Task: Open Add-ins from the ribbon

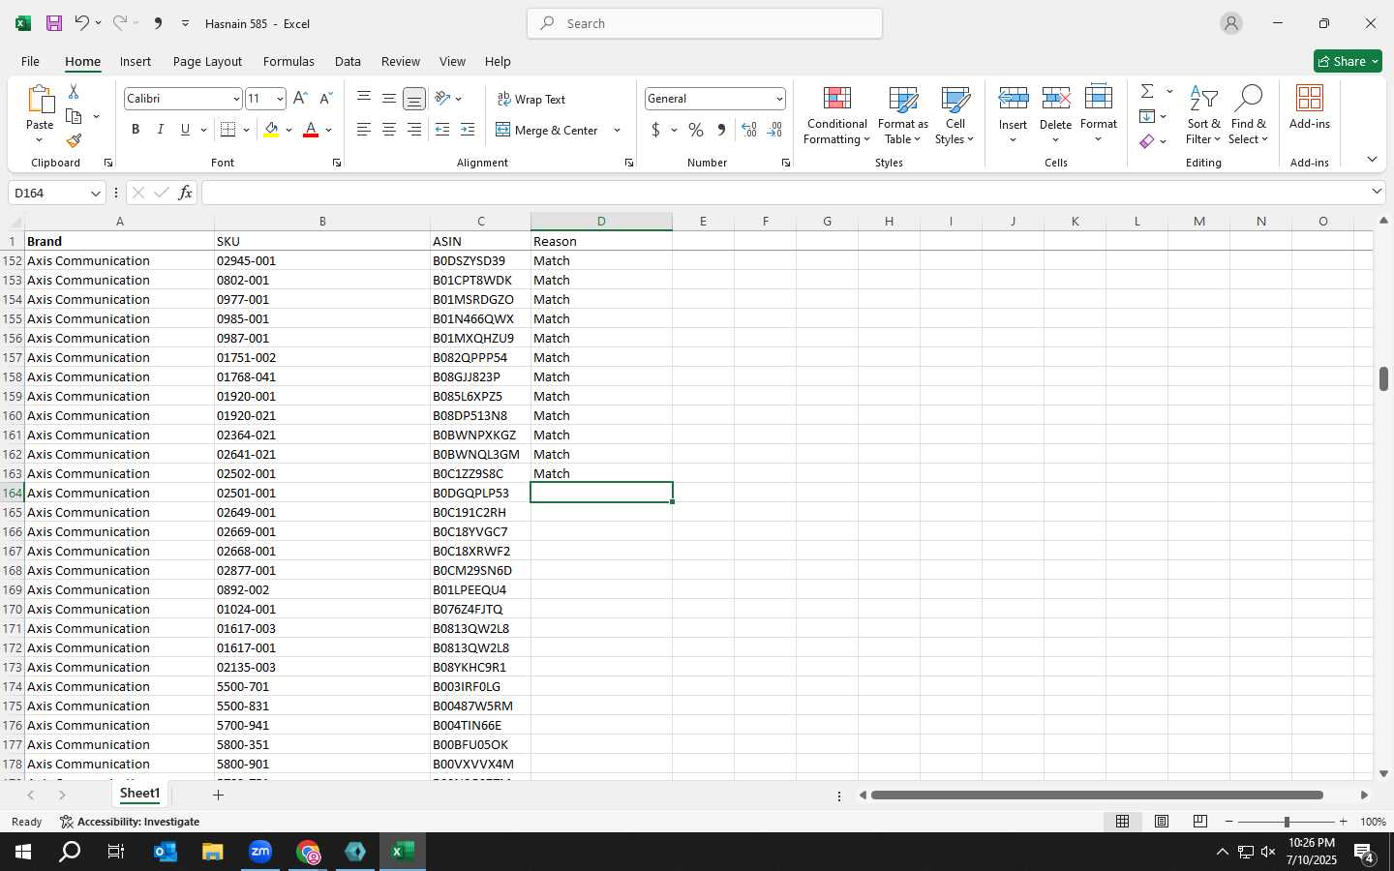Action: point(1310,106)
